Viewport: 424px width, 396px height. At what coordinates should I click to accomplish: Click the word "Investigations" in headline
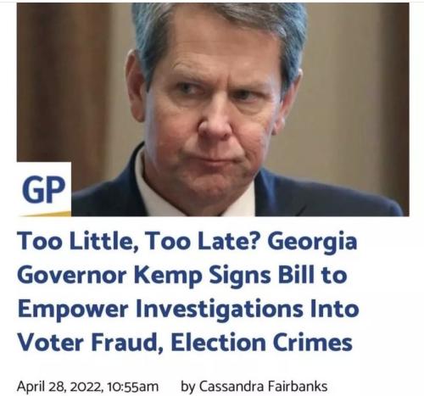220,310
